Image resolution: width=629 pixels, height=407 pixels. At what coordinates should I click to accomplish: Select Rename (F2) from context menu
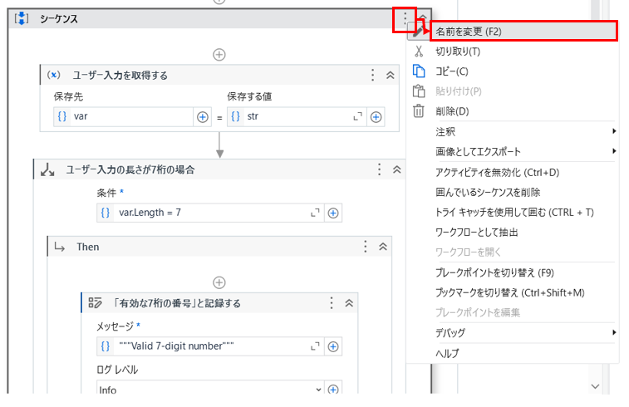pyautogui.click(x=469, y=32)
